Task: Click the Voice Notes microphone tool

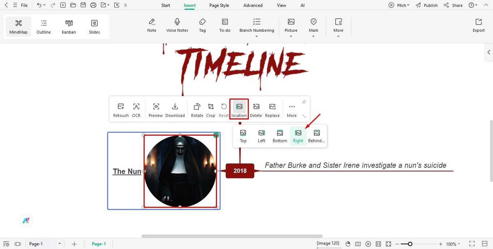Action: (x=177, y=26)
